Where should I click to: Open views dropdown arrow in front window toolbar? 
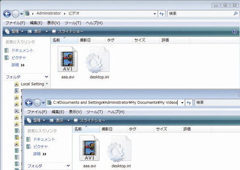point(68,120)
